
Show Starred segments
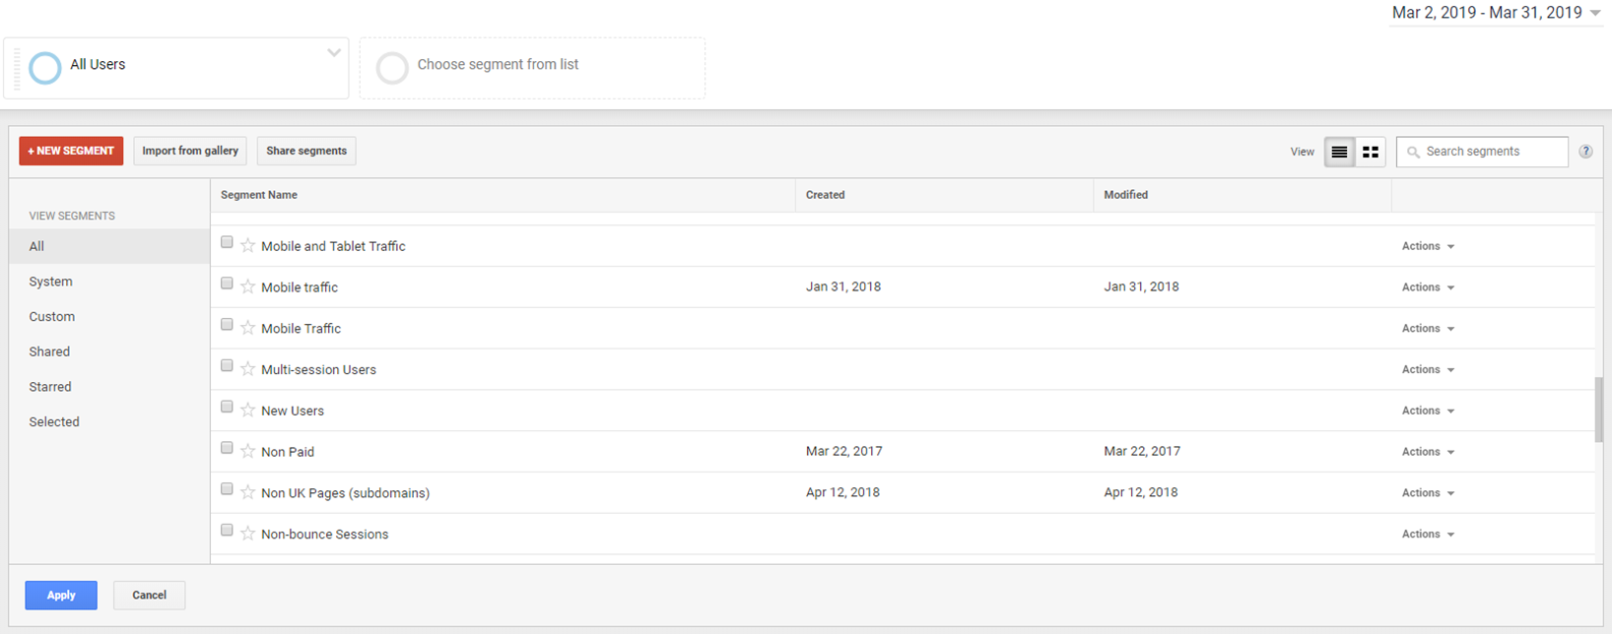coord(109,387)
